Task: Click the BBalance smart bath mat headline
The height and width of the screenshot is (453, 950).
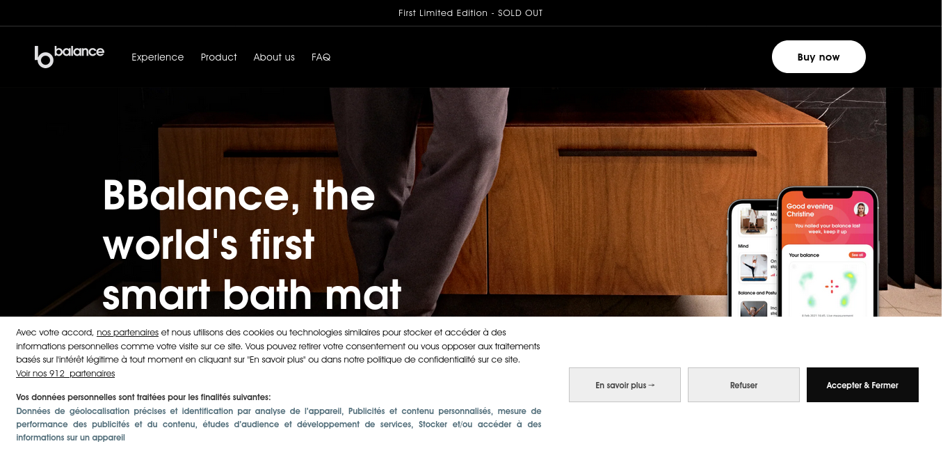Action: pyautogui.click(x=252, y=245)
